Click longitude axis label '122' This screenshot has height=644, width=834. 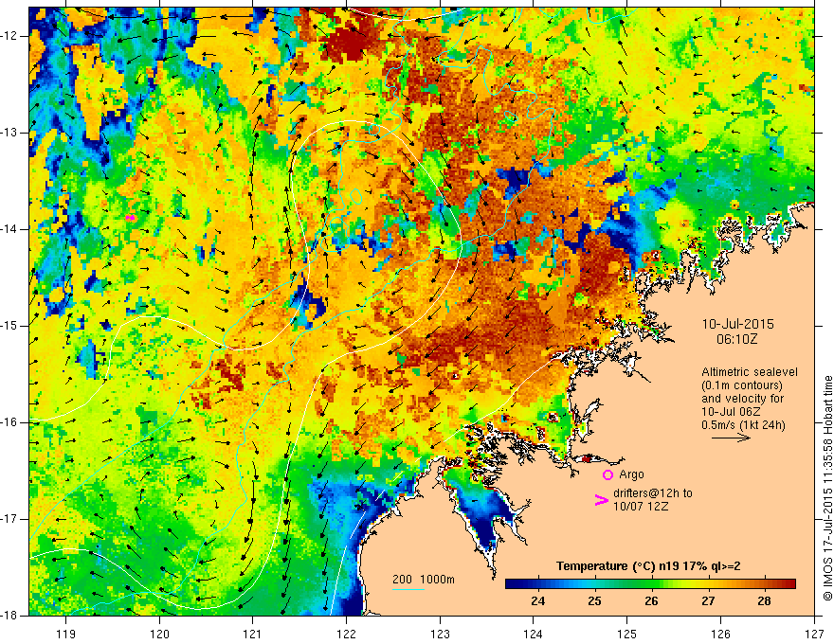click(346, 634)
